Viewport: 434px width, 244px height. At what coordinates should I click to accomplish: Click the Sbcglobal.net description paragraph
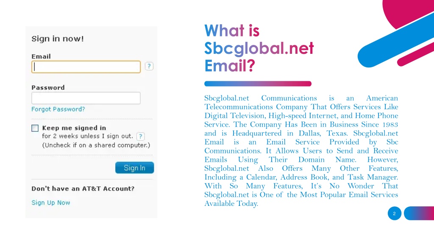click(301, 151)
